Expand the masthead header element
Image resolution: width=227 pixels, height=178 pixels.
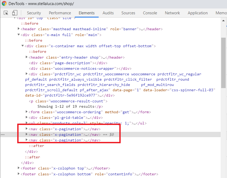tap(19, 29)
